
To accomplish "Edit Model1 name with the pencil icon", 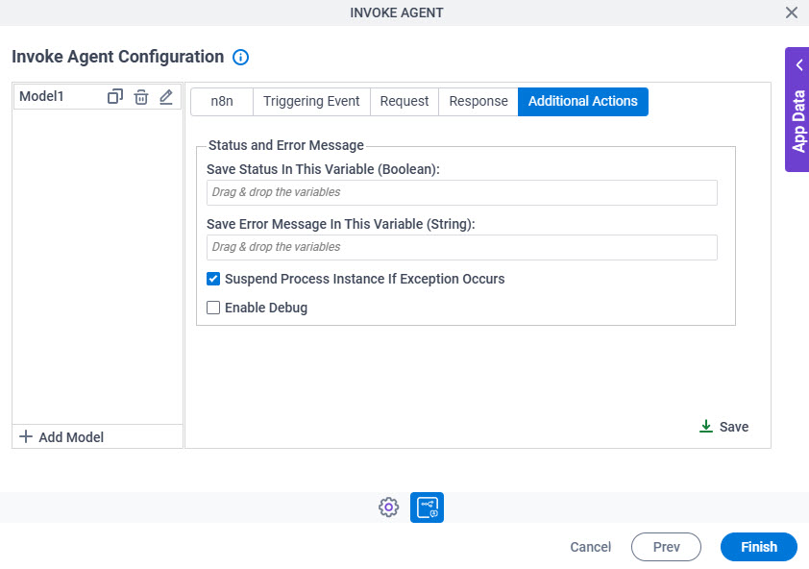I will click(x=165, y=96).
